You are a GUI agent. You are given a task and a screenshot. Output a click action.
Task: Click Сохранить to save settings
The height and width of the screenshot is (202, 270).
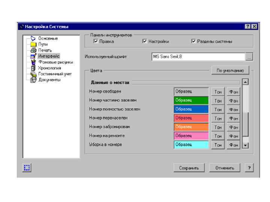coord(189,168)
